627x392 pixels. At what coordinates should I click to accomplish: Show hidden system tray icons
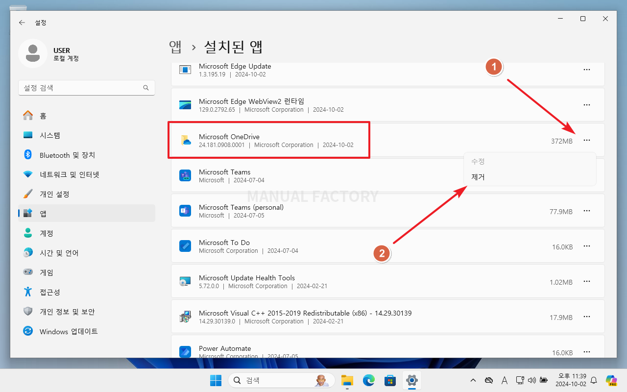tap(473, 380)
